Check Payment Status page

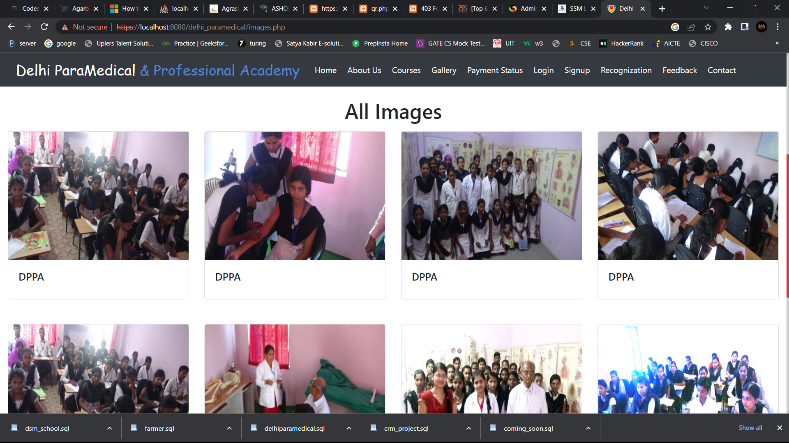(x=495, y=70)
